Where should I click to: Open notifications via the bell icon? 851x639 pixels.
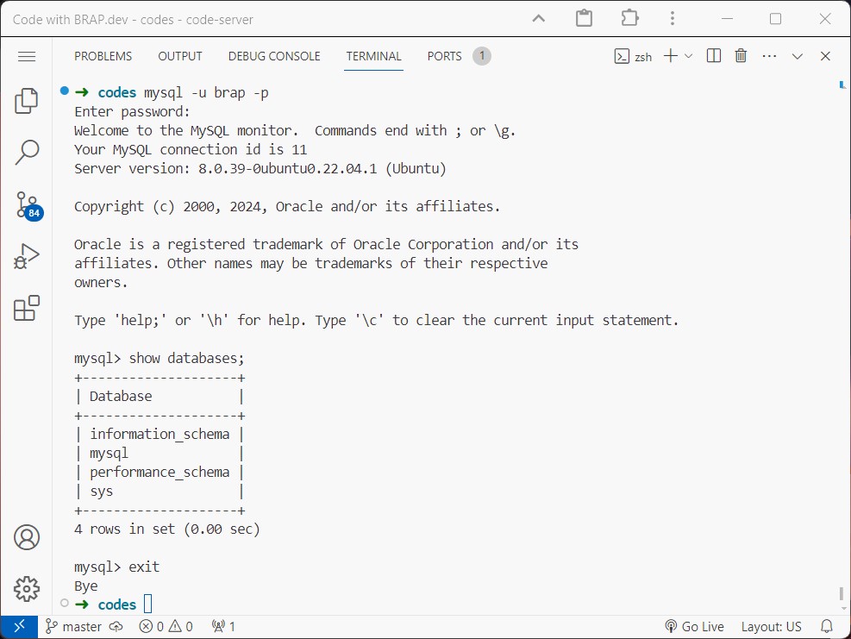click(826, 626)
